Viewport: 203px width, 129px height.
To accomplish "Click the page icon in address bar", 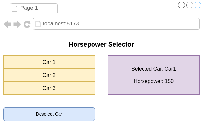I will coord(38,24).
